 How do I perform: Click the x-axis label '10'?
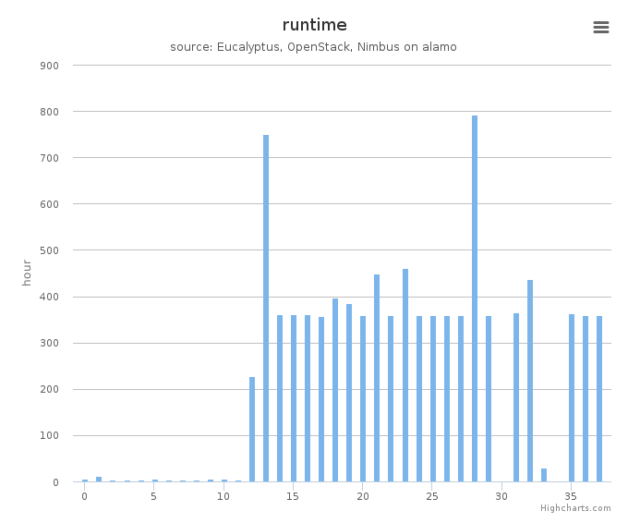pos(223,496)
